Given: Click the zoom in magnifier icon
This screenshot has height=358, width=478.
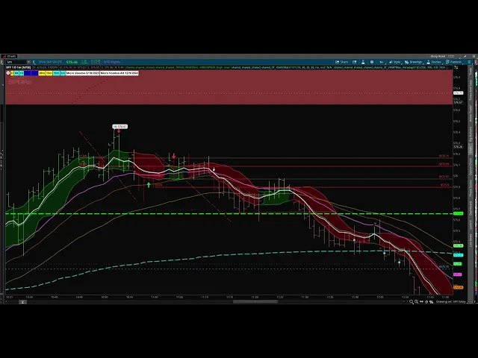Looking at the screenshot, I should [412, 301].
